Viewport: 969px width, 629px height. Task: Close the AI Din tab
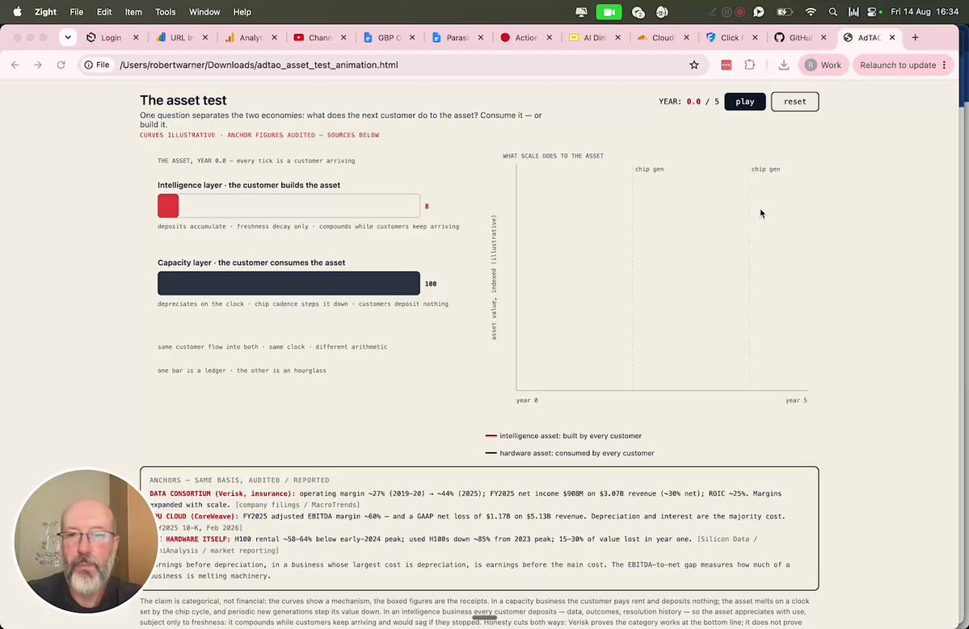coord(617,38)
